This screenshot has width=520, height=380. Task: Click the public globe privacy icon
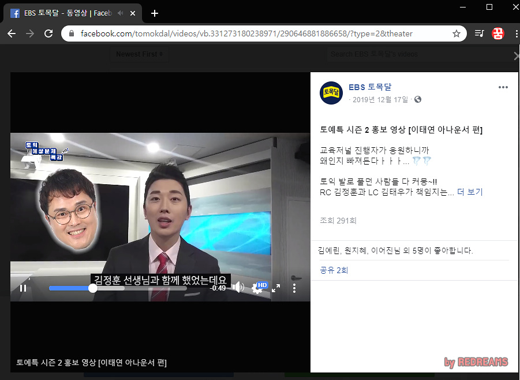pos(418,99)
